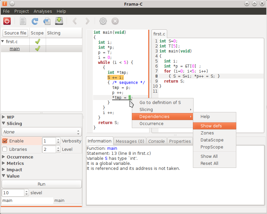The image size is (267, 214).
Task: Expand the Impact panel
Action: 3,170
